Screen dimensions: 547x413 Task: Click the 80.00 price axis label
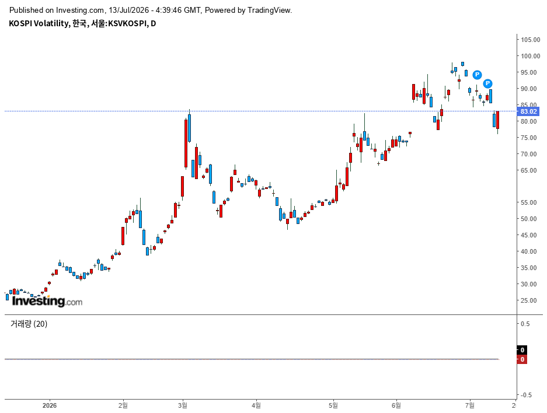point(529,122)
